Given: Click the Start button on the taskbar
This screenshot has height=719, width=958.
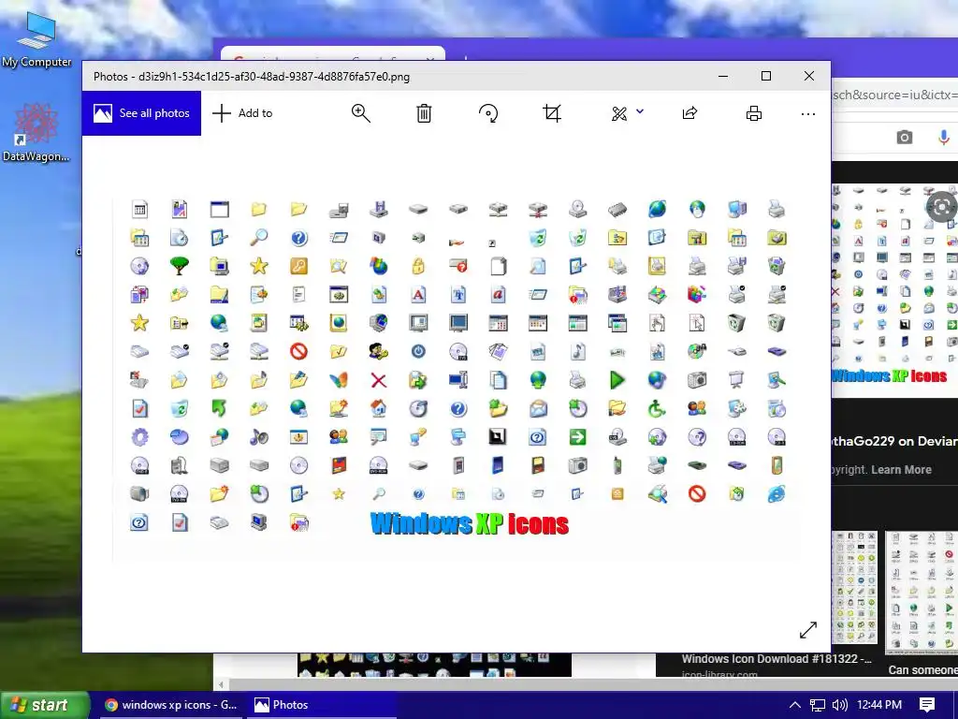Looking at the screenshot, I should pyautogui.click(x=45, y=705).
